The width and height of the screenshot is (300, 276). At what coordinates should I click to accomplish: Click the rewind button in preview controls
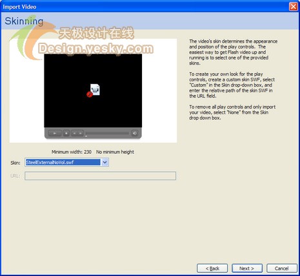[x=74, y=133]
